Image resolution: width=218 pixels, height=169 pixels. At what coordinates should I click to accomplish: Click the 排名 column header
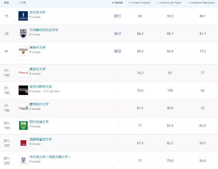click(7, 3)
